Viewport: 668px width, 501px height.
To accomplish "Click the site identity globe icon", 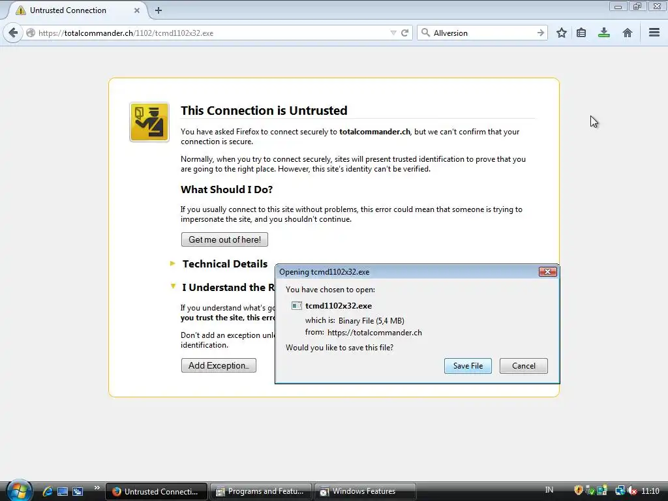I will pos(31,33).
